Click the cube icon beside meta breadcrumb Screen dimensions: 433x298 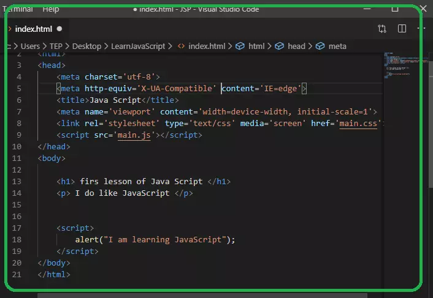click(320, 47)
